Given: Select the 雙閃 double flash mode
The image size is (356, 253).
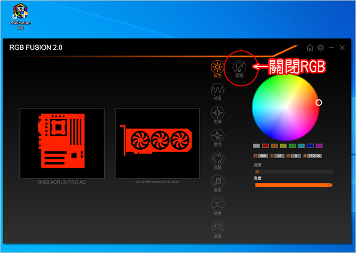Looking at the screenshot, I should click(x=217, y=138).
